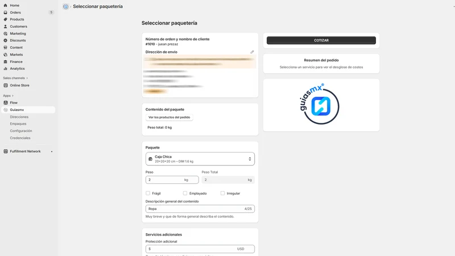Go to Customers page
Viewport: 455px width, 256px height.
tap(19, 26)
